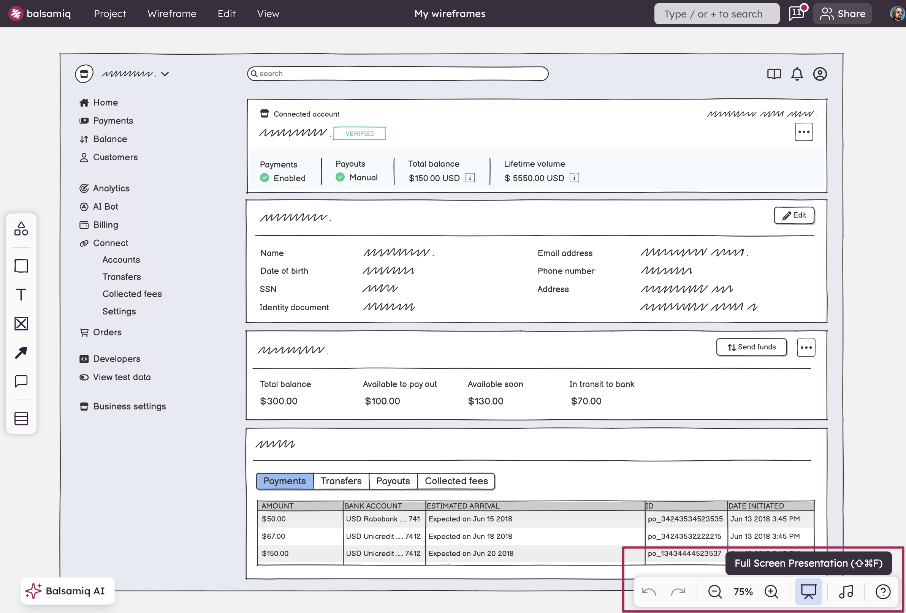Open the help question mark icon
906x613 pixels.
click(x=883, y=592)
